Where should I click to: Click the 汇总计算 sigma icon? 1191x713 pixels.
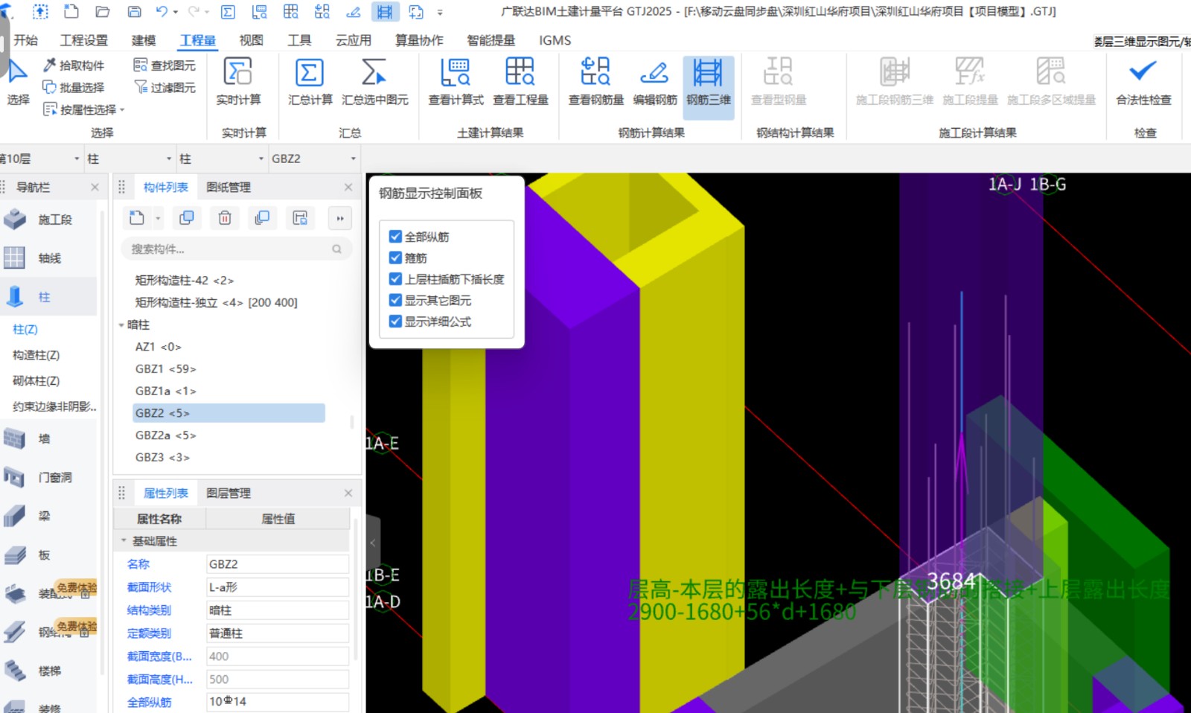coord(309,74)
